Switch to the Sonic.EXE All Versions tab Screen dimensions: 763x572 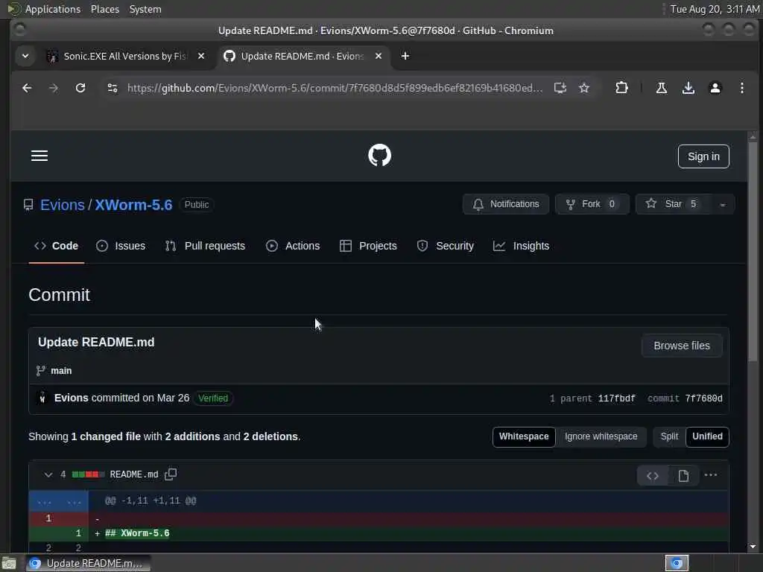[124, 56]
